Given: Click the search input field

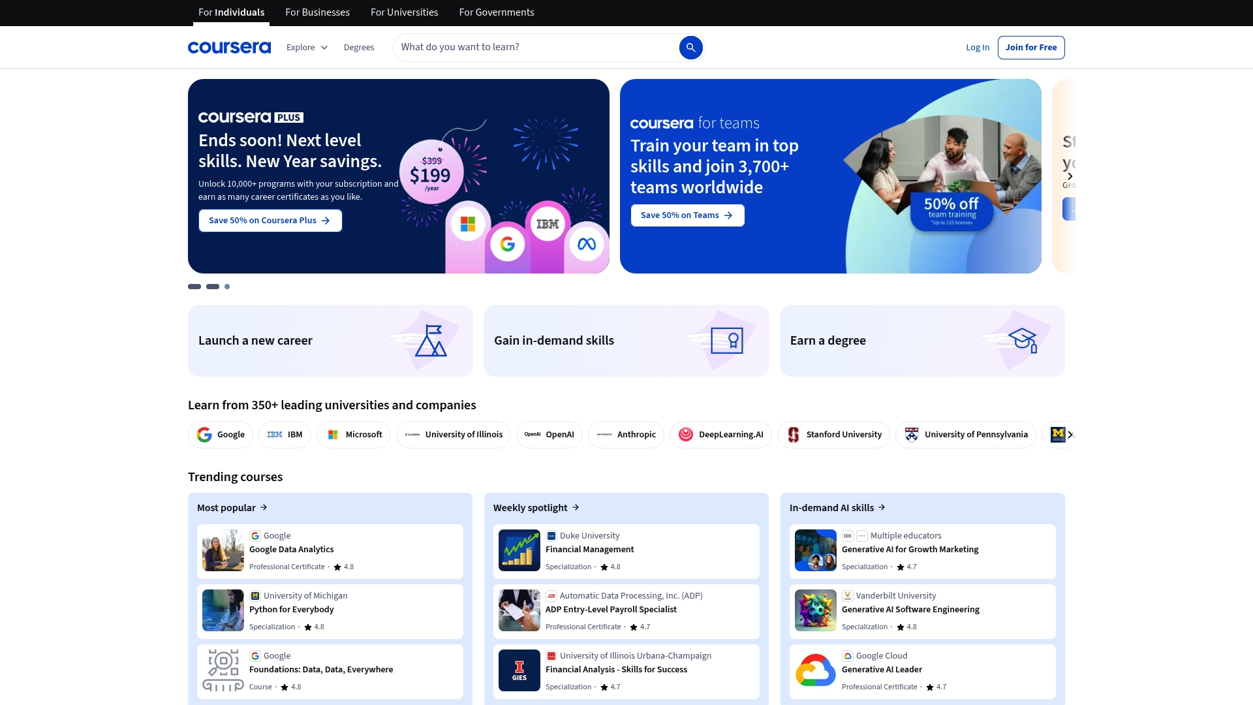Looking at the screenshot, I should 535,47.
